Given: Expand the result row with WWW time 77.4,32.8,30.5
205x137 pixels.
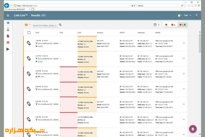Looking at the screenshot, I should coord(184,89).
